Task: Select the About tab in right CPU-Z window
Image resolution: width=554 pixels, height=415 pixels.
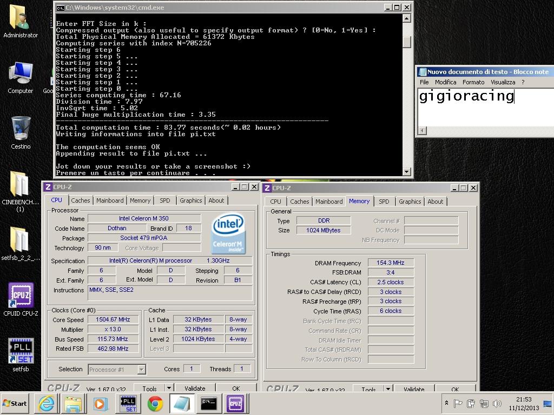Action: (436, 202)
